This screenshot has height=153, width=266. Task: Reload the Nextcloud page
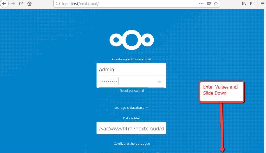point(21,3)
